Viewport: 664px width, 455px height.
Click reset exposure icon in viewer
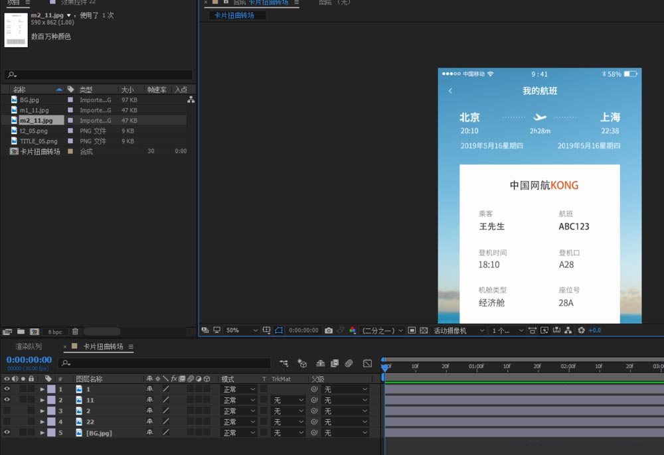tap(581, 330)
